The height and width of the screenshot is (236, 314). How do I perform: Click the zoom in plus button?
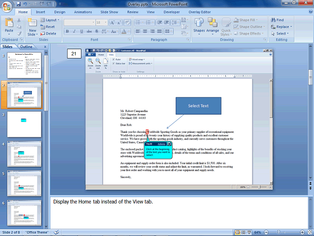[302, 232]
